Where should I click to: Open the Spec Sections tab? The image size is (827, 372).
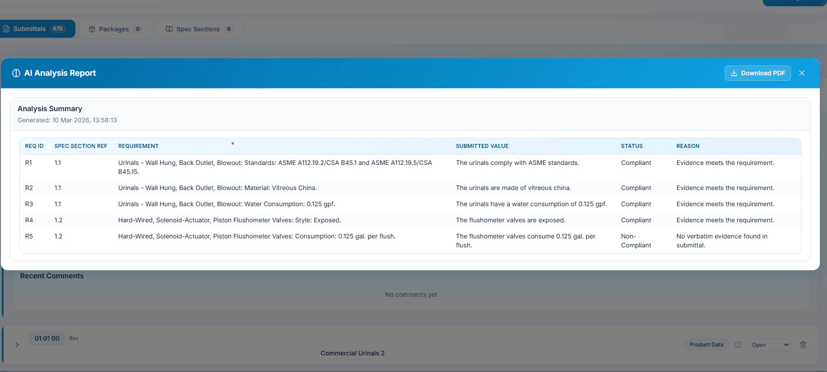coord(199,29)
